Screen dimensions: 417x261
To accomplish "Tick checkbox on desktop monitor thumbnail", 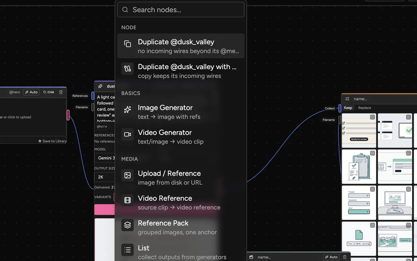I will [x=408, y=189].
